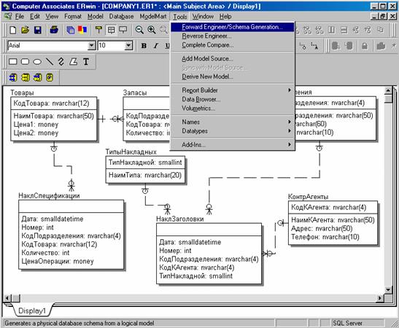Image resolution: width=399 pixels, height=328 pixels.
Task: Open a model with the folder icon
Action: (26, 30)
